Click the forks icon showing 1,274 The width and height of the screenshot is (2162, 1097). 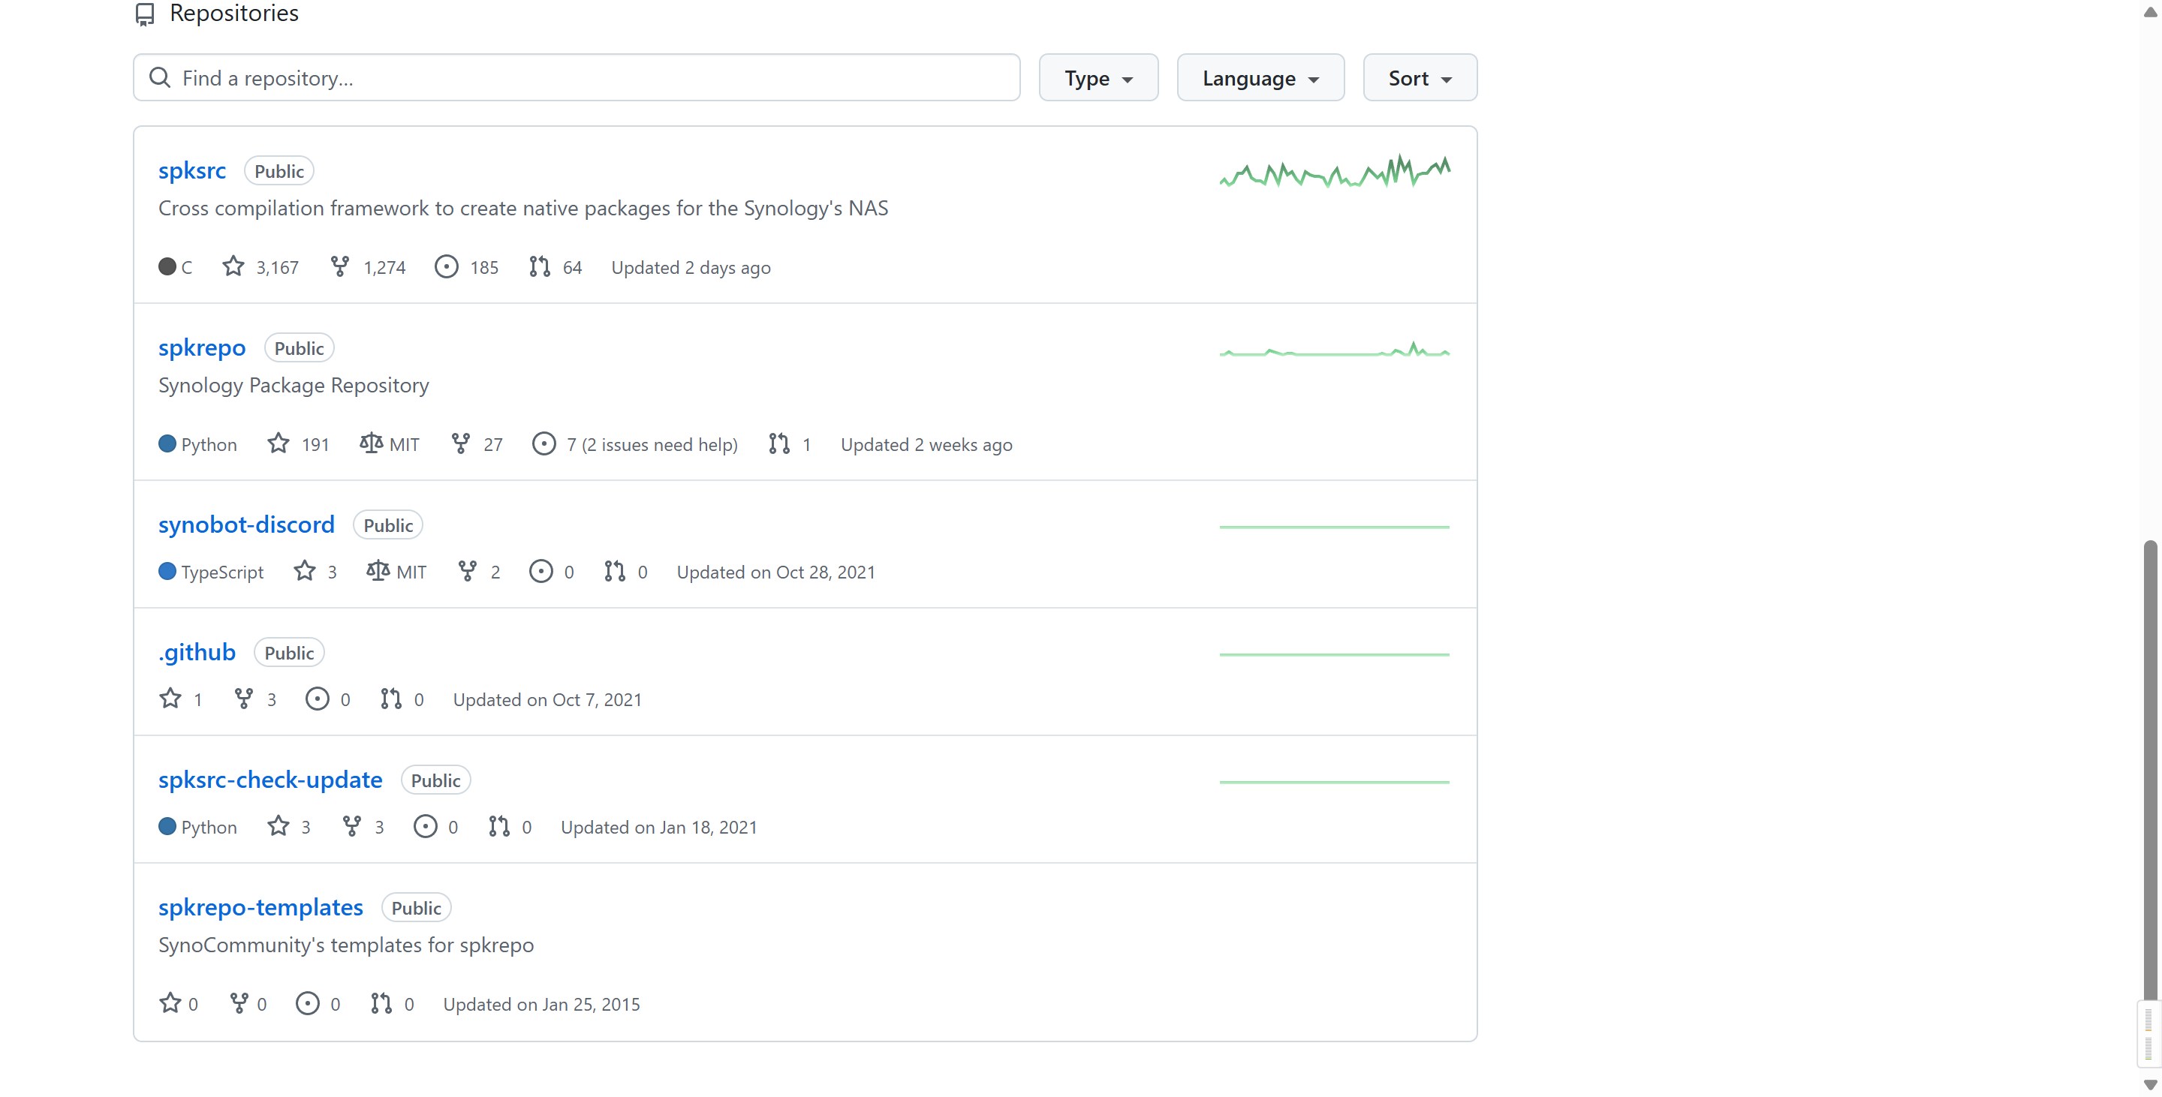click(340, 266)
